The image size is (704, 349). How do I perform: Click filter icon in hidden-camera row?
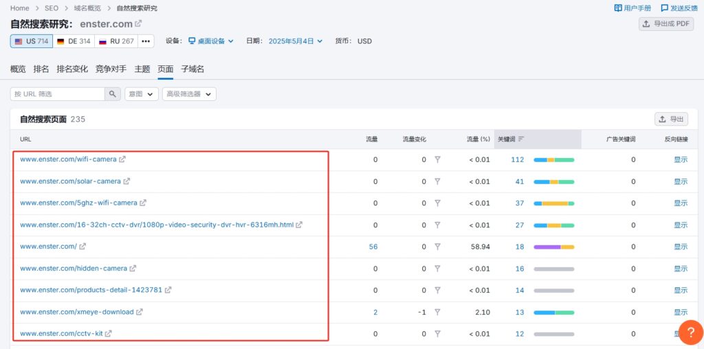tap(437, 268)
